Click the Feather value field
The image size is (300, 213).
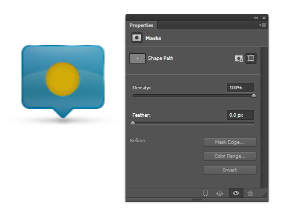tap(240, 115)
